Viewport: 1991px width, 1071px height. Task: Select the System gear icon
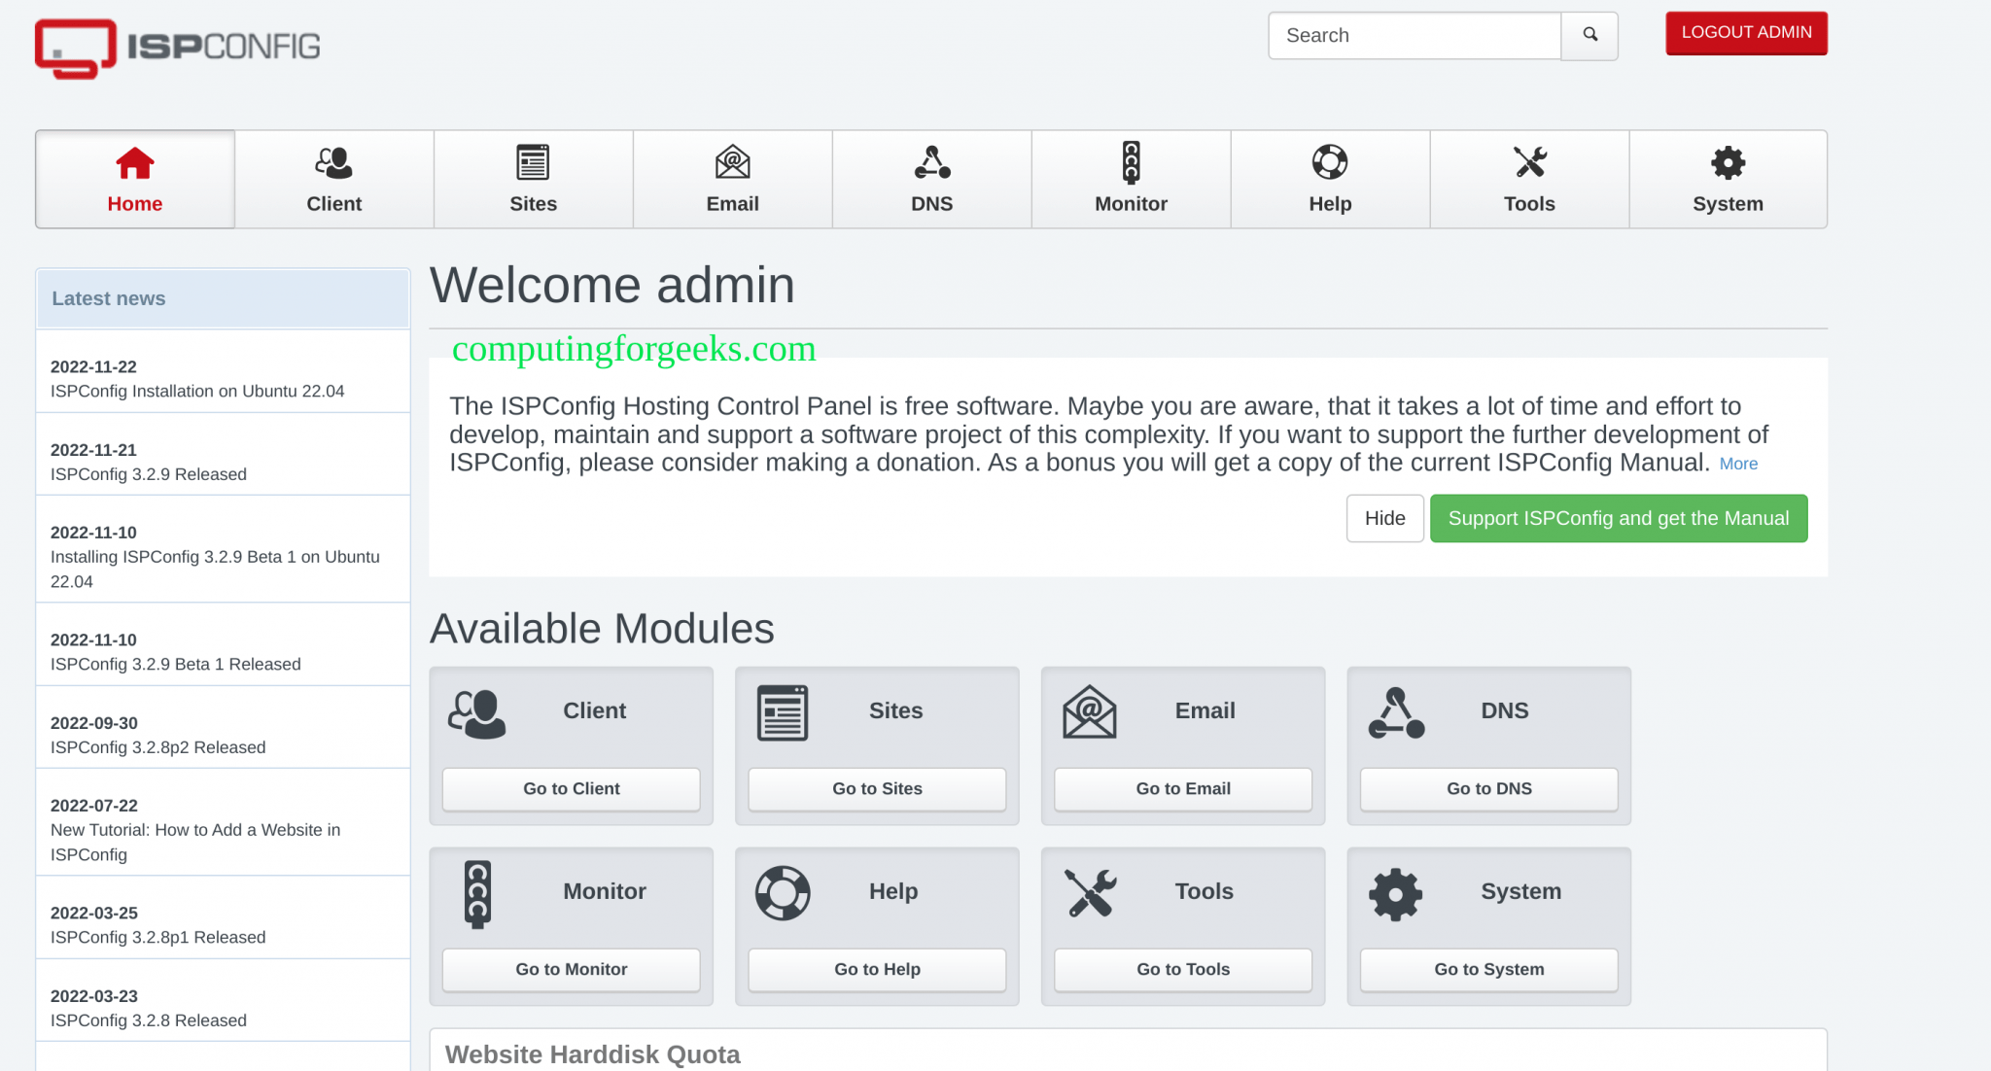coord(1728,163)
